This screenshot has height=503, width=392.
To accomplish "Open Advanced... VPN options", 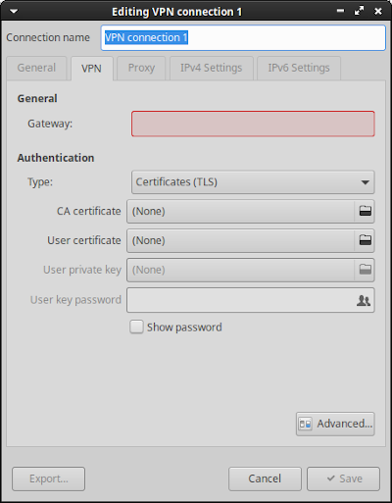I will click(x=335, y=424).
